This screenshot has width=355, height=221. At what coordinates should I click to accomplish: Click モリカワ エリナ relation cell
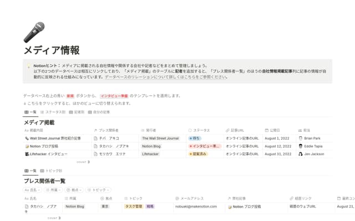click(x=115, y=154)
